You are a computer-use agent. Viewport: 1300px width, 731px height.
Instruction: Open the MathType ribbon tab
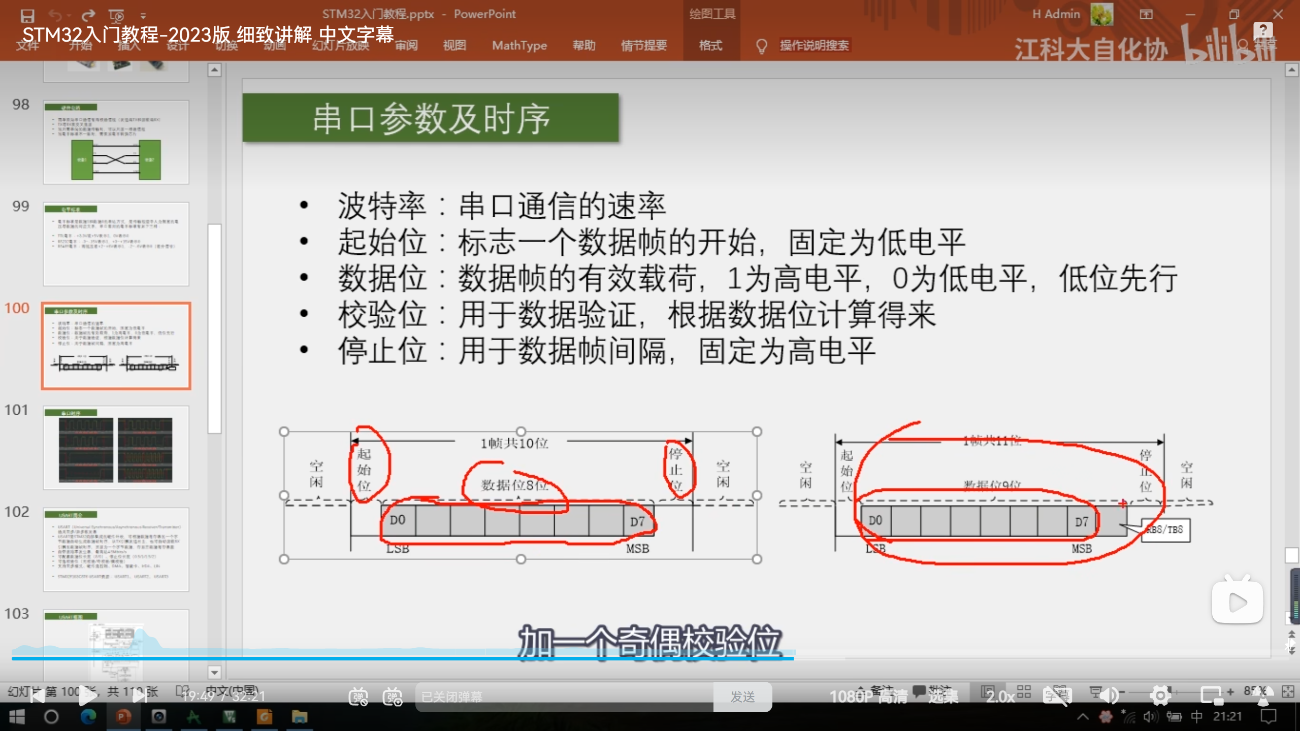[x=519, y=46]
